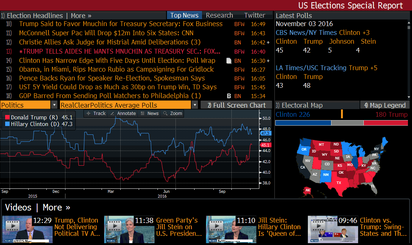Expand the plus sign next to 16:42

[268, 42]
